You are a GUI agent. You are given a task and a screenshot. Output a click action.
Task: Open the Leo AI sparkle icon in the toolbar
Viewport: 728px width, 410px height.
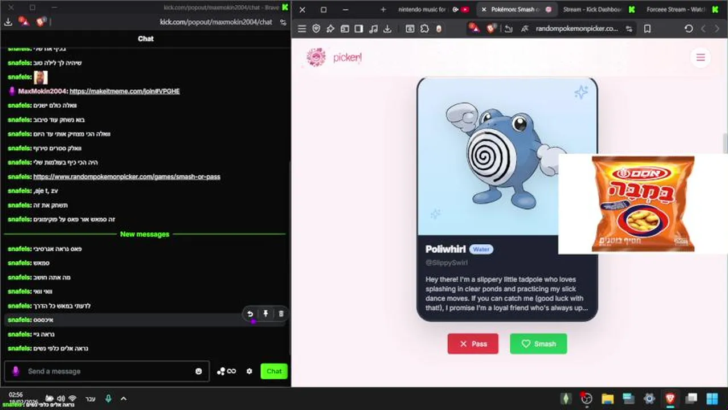point(330,28)
